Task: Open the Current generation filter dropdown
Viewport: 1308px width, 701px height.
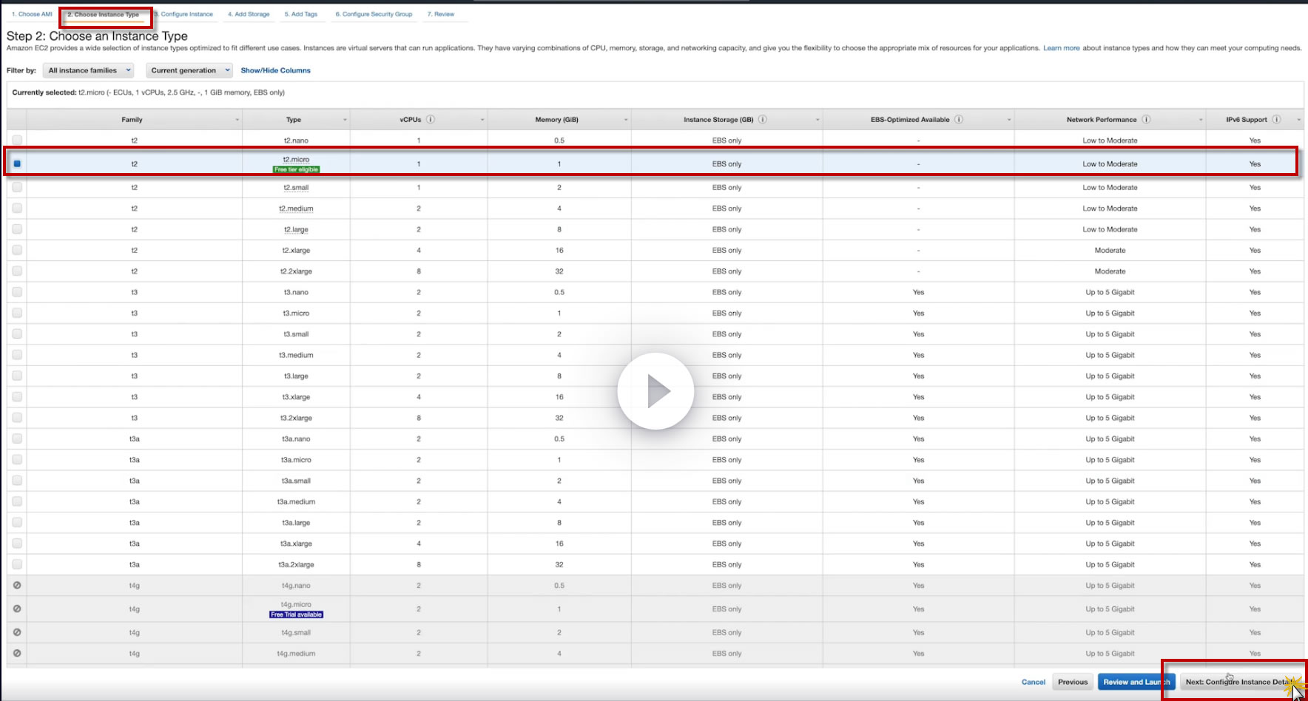Action: (189, 70)
